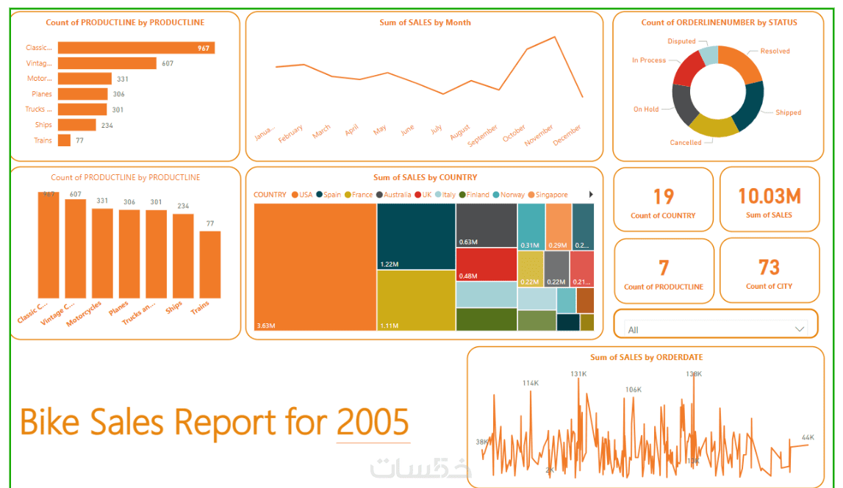Select the Trains vertical column bar
Viewport: 843px width, 488px height.
pyautogui.click(x=209, y=265)
